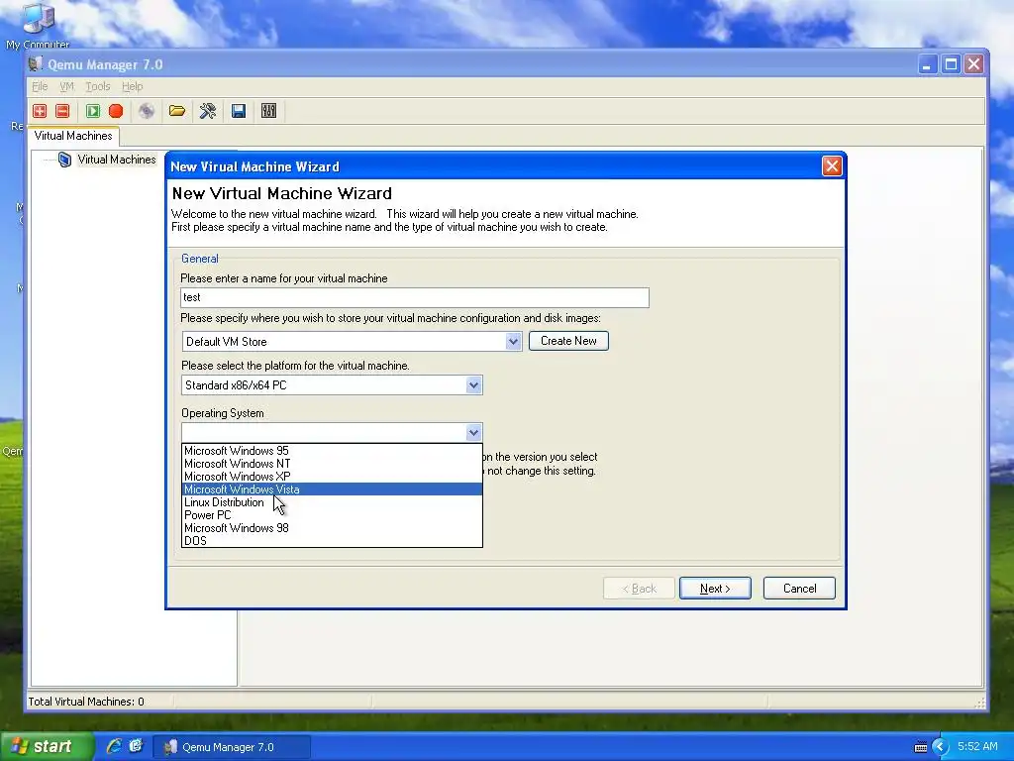
Task: Open the Tools menu
Action: click(x=98, y=86)
